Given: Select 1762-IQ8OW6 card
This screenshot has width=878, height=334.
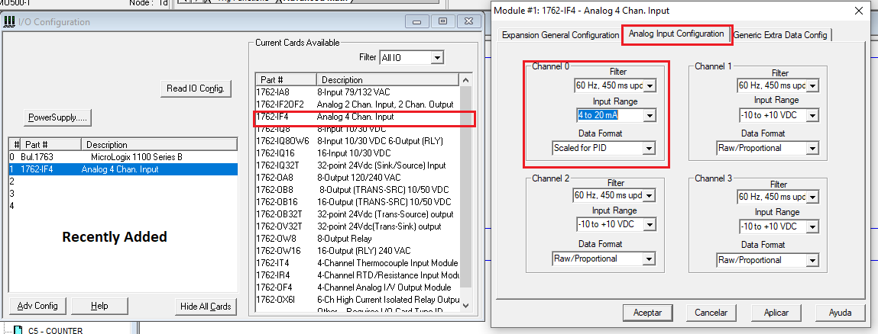Looking at the screenshot, I should [358, 141].
